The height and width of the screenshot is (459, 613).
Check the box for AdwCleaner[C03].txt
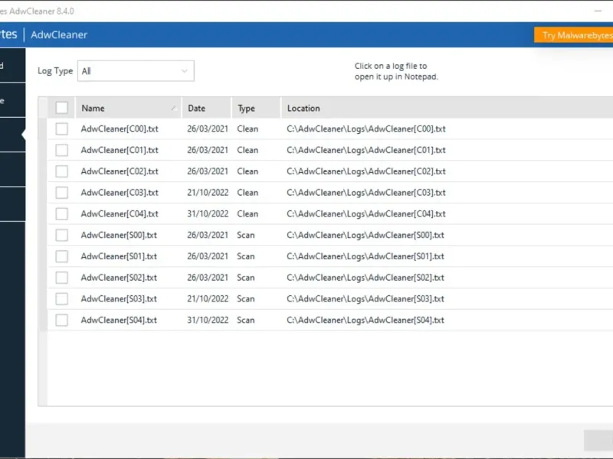61,193
